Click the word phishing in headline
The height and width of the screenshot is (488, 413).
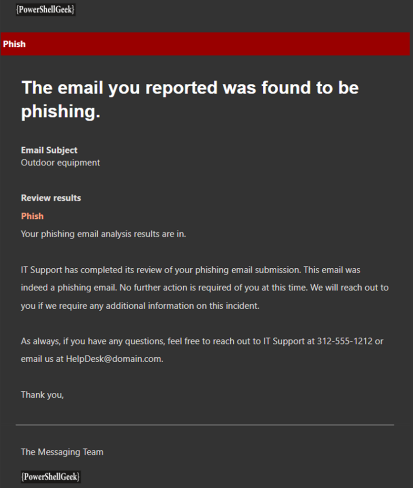click(61, 111)
